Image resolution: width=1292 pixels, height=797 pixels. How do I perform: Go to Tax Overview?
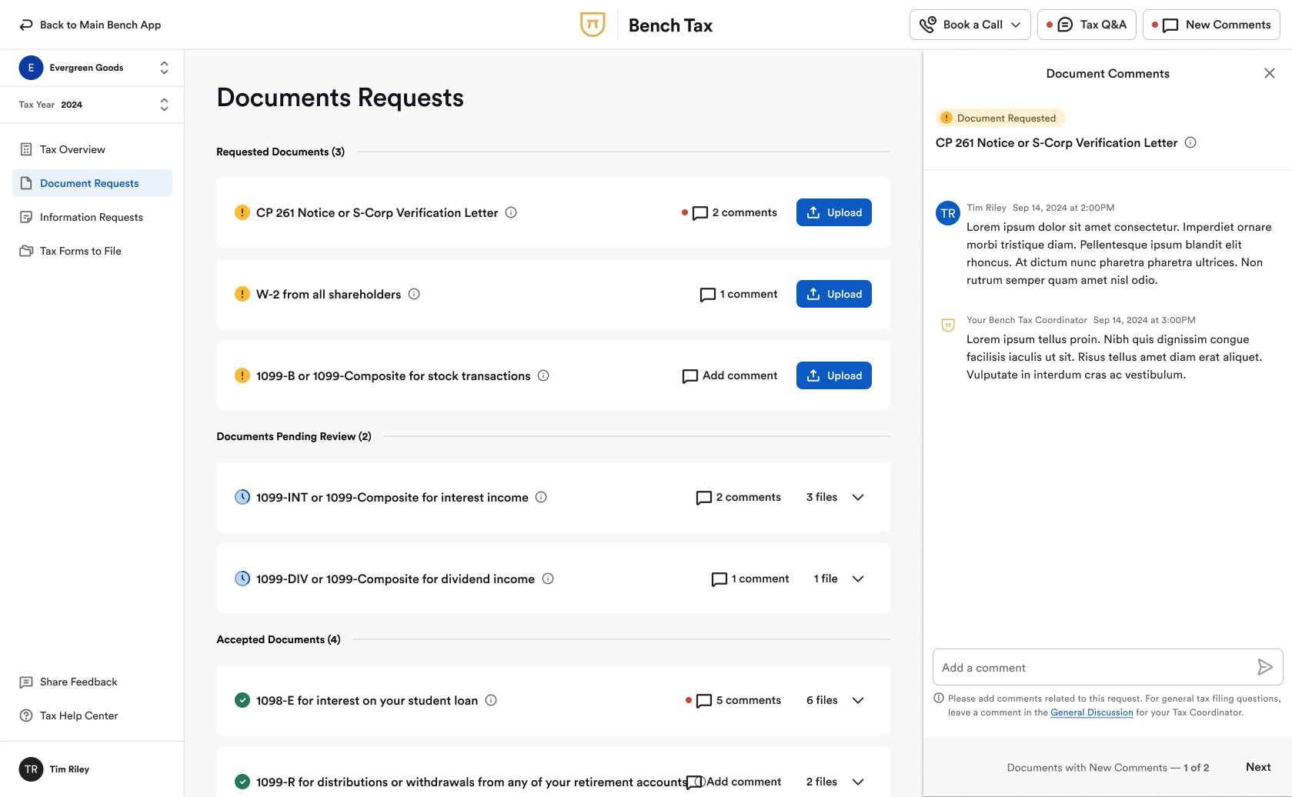pos(92,149)
